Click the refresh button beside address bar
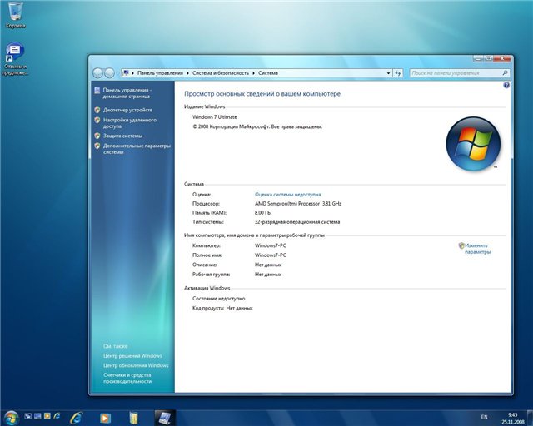 coord(398,73)
